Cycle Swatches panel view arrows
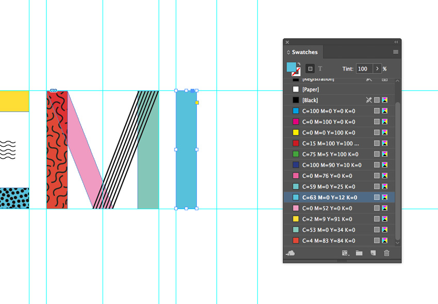Screen dimensions: 438x304 tap(288, 52)
